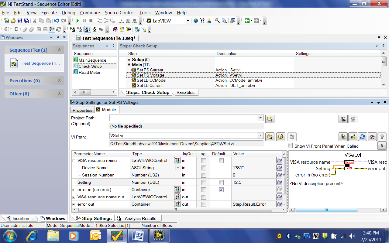Collapse the Sequence Files (1) section
Viewport: 389px width, 243px height.
(x=59, y=50)
